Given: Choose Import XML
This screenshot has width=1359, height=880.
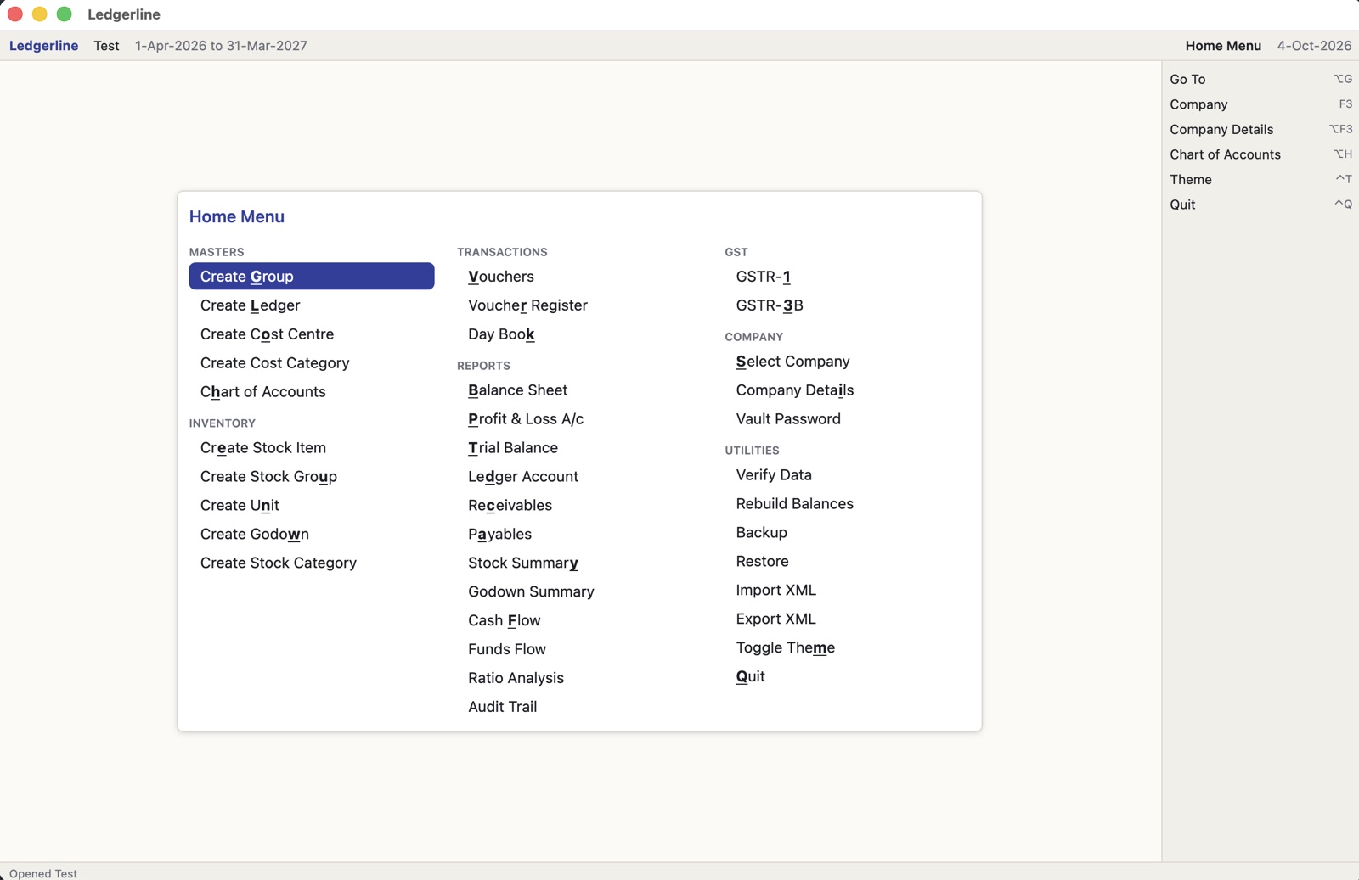Looking at the screenshot, I should (847, 591).
